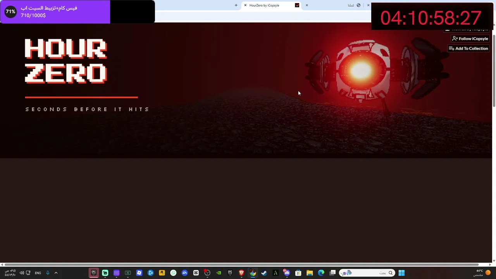Open Discord from the taskbar
Screen dimensions: 496x279
[x=287, y=273]
